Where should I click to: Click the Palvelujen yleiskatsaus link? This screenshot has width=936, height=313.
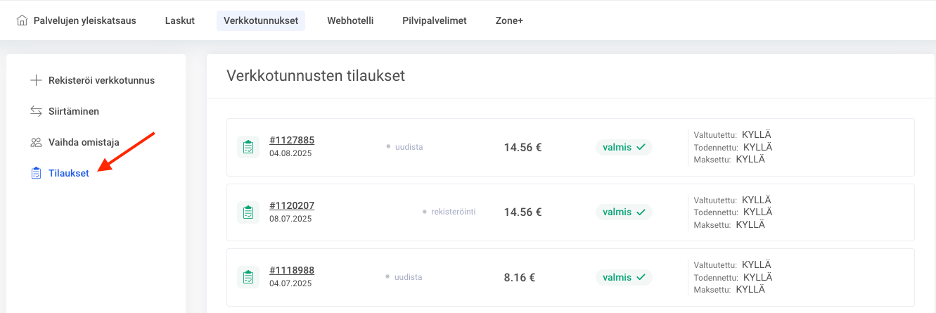click(84, 20)
